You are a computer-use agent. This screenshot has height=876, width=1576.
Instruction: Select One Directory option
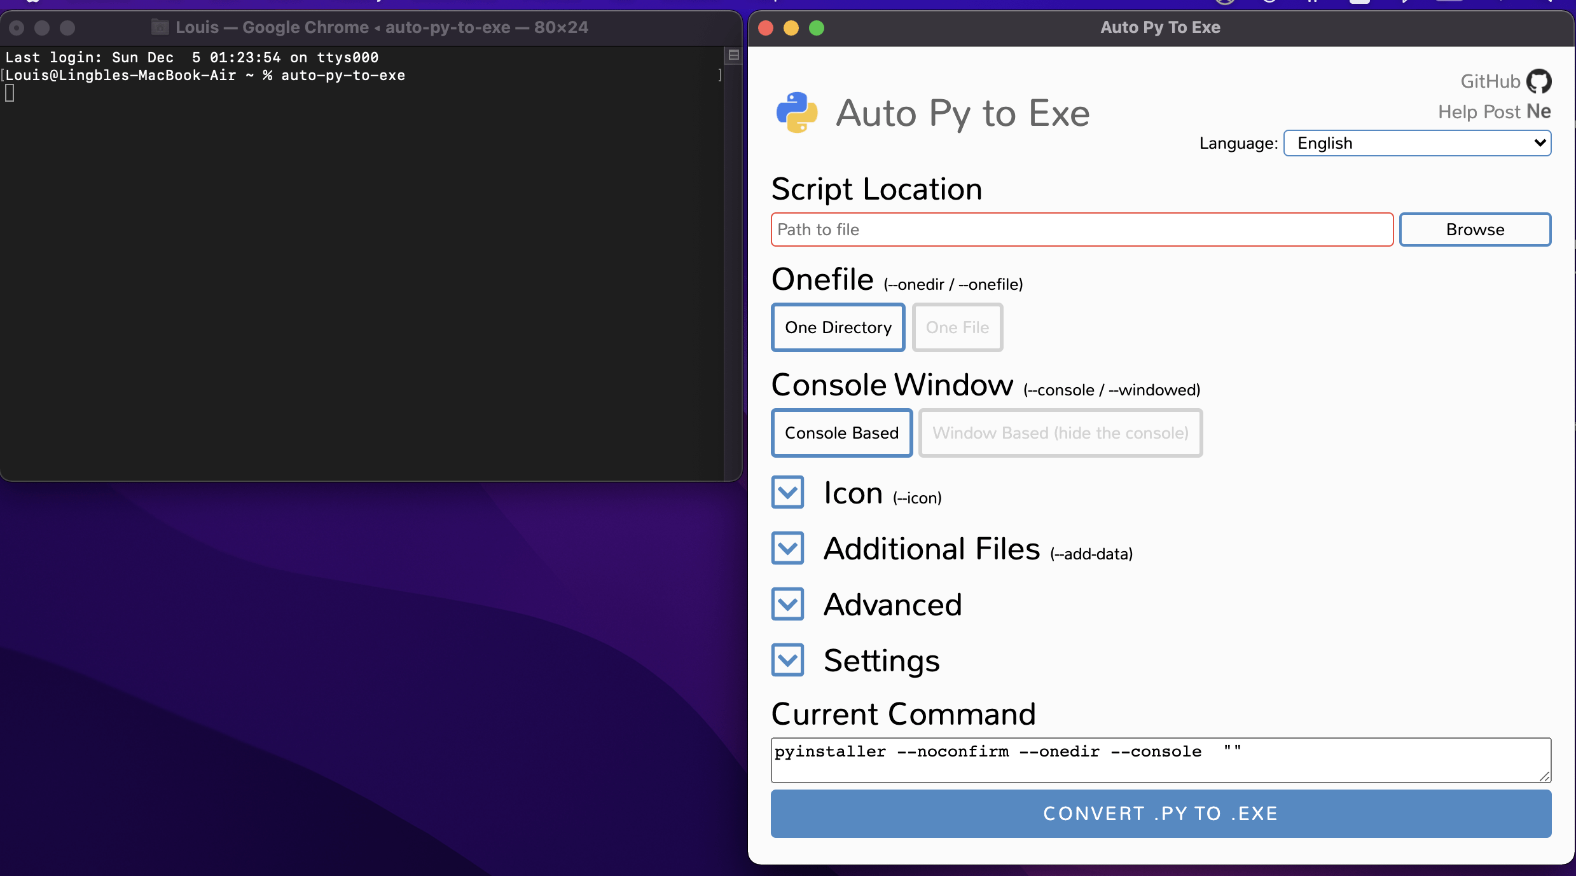838,327
